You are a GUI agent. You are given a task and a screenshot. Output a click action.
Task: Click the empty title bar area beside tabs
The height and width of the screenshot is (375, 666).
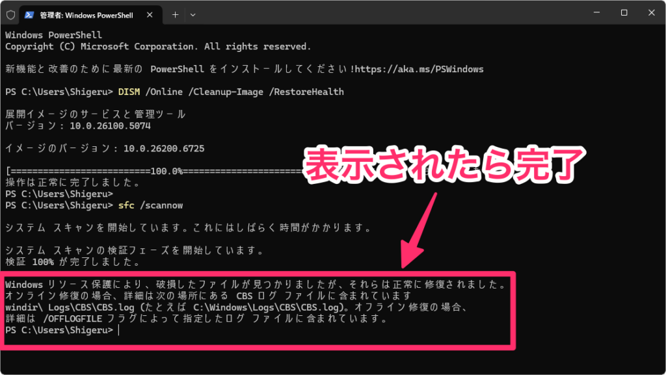click(390, 13)
